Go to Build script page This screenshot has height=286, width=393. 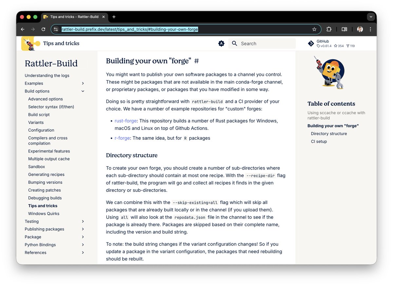[x=39, y=115]
